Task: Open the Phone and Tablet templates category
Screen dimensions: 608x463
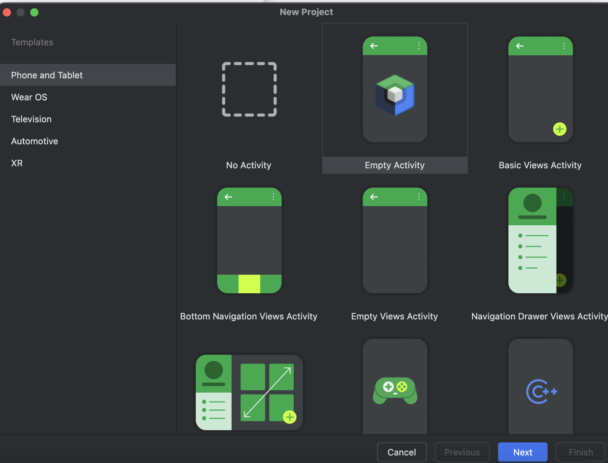Action: pyautogui.click(x=88, y=75)
